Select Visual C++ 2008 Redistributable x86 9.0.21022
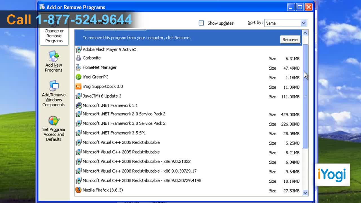 [x=137, y=162]
